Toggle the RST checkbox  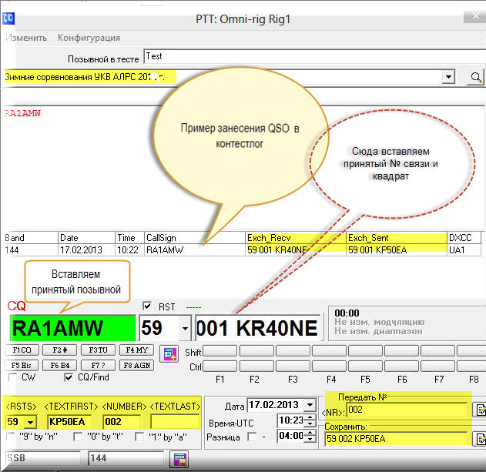[148, 306]
